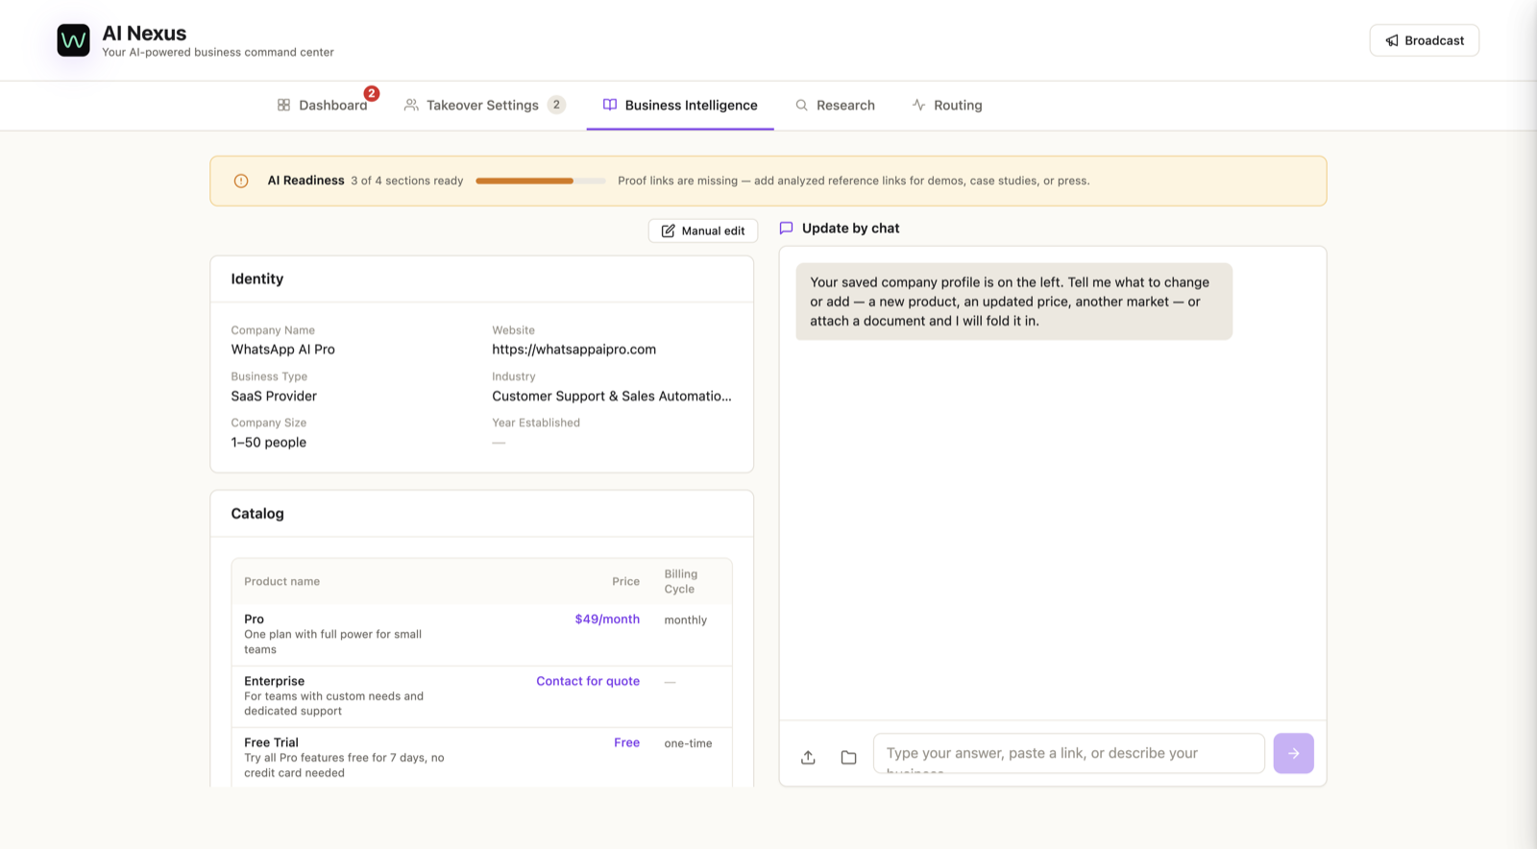1537x849 pixels.
Task: Click the Takeover Settings people icon
Action: coord(411,106)
